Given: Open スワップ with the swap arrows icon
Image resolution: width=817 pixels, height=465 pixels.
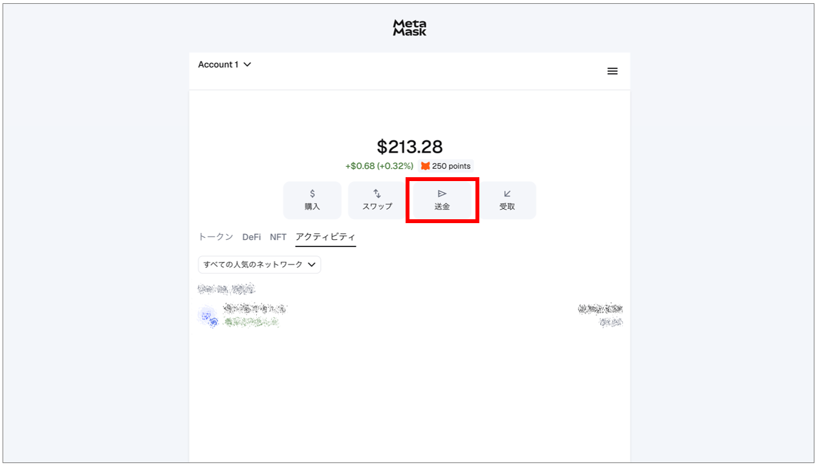Looking at the screenshot, I should tap(377, 200).
